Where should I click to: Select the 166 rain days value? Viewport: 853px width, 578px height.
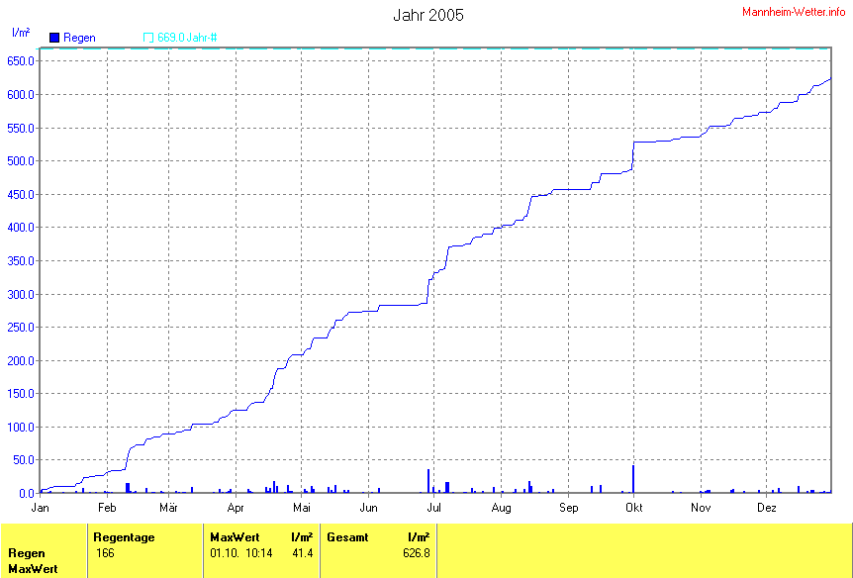(x=105, y=552)
